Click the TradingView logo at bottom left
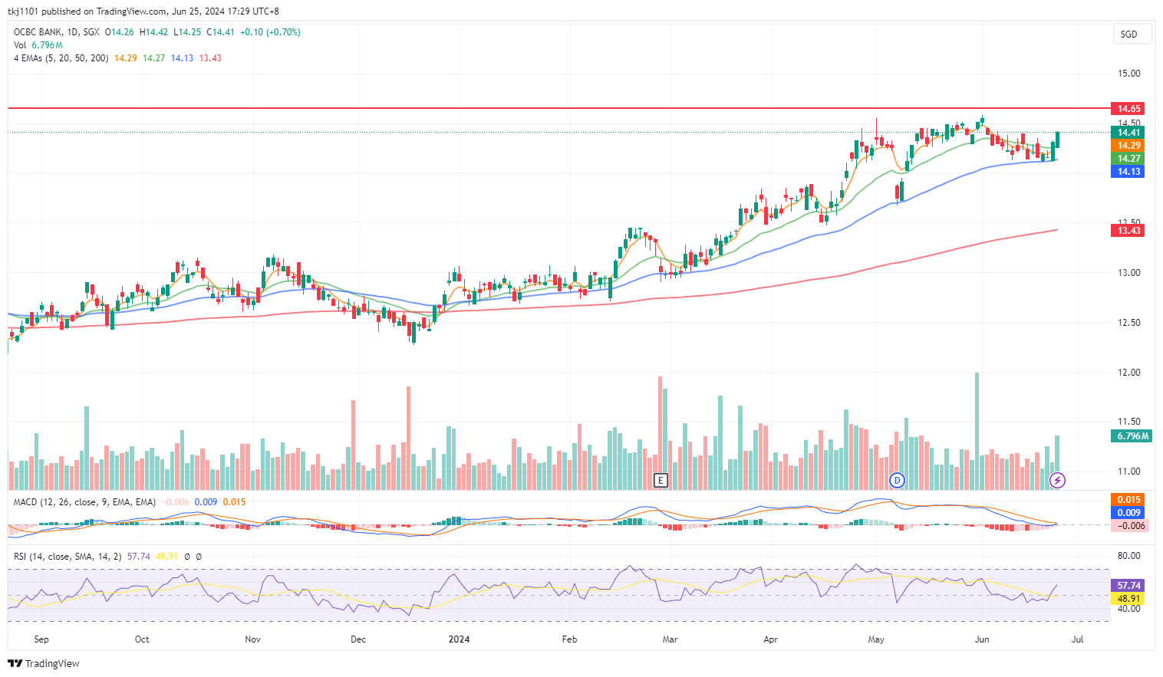 [44, 663]
